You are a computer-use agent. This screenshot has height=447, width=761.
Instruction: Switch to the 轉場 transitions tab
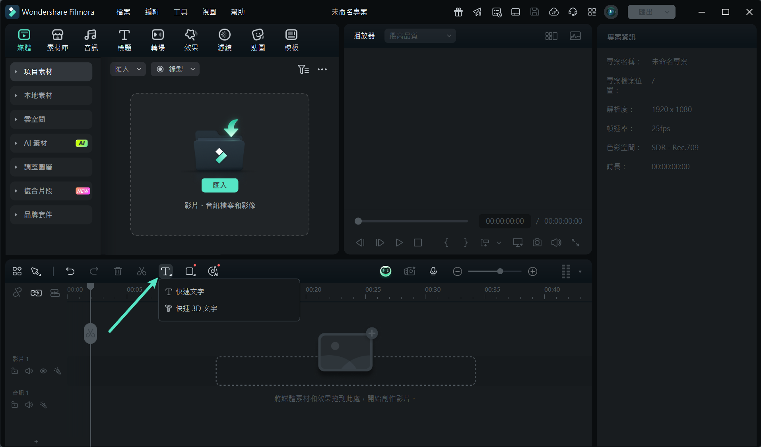point(158,40)
